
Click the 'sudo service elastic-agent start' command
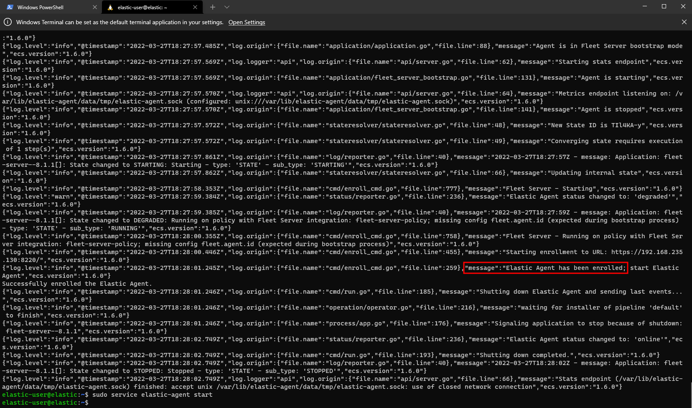[152, 395]
